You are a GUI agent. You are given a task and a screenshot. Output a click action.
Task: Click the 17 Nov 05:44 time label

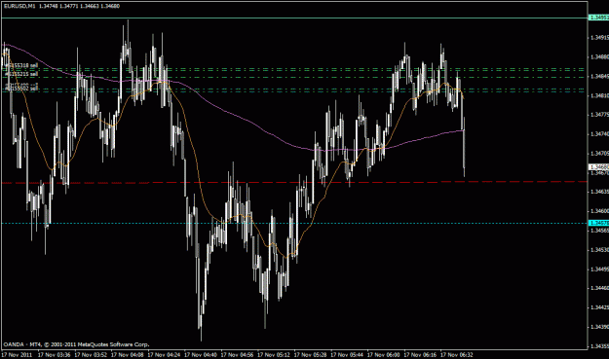click(x=347, y=355)
